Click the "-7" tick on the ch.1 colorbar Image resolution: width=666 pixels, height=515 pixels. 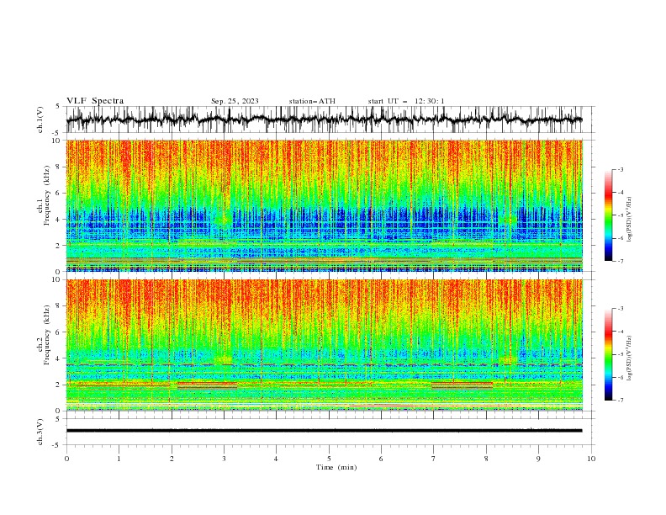pos(621,262)
